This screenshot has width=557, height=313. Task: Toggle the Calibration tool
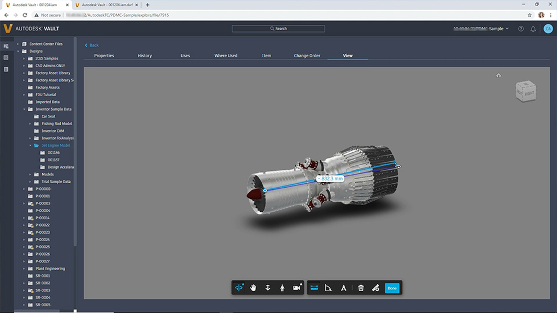(344, 288)
